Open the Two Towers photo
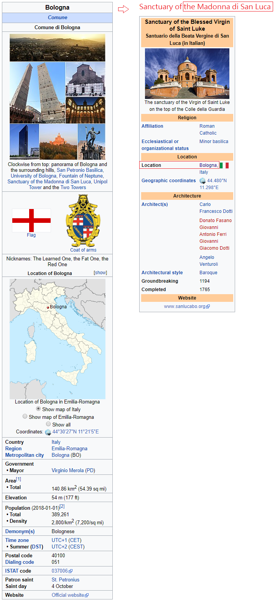 [x=38, y=93]
